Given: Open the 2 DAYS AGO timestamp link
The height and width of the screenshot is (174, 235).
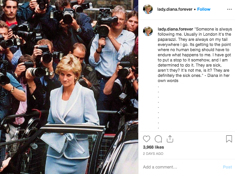Looking at the screenshot, I should click(x=153, y=154).
